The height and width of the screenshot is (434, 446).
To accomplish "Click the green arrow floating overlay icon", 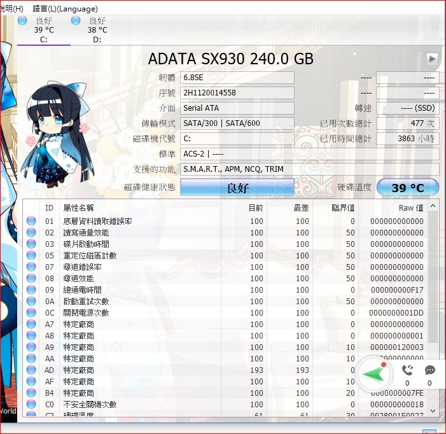I will (374, 374).
